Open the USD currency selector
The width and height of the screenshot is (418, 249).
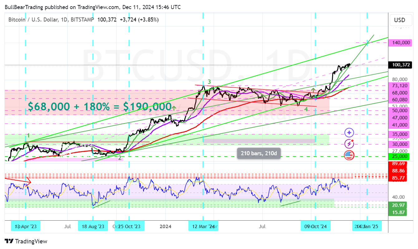[401, 20]
